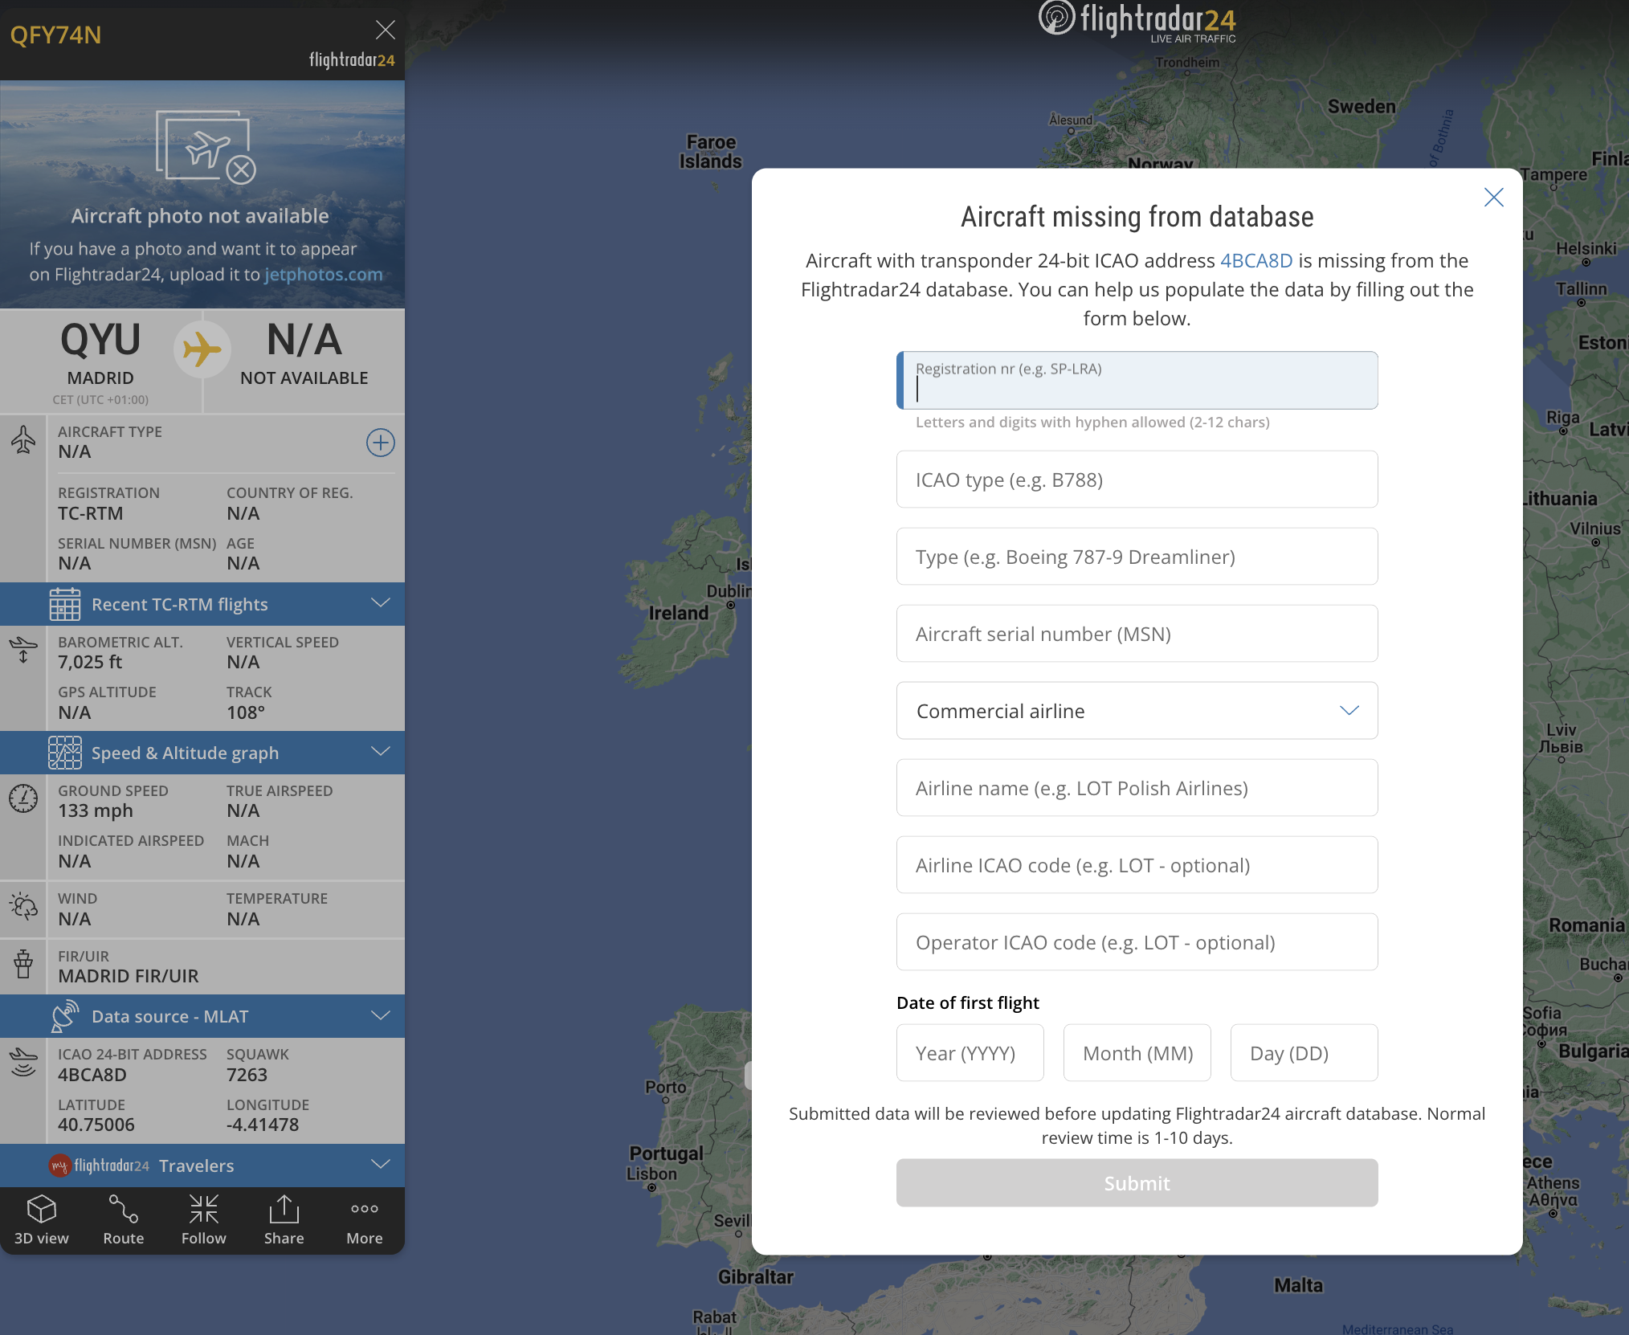Screen dimensions: 1629x1335
Task: Click the Flightradar24 logo at top
Action: pos(1137,21)
